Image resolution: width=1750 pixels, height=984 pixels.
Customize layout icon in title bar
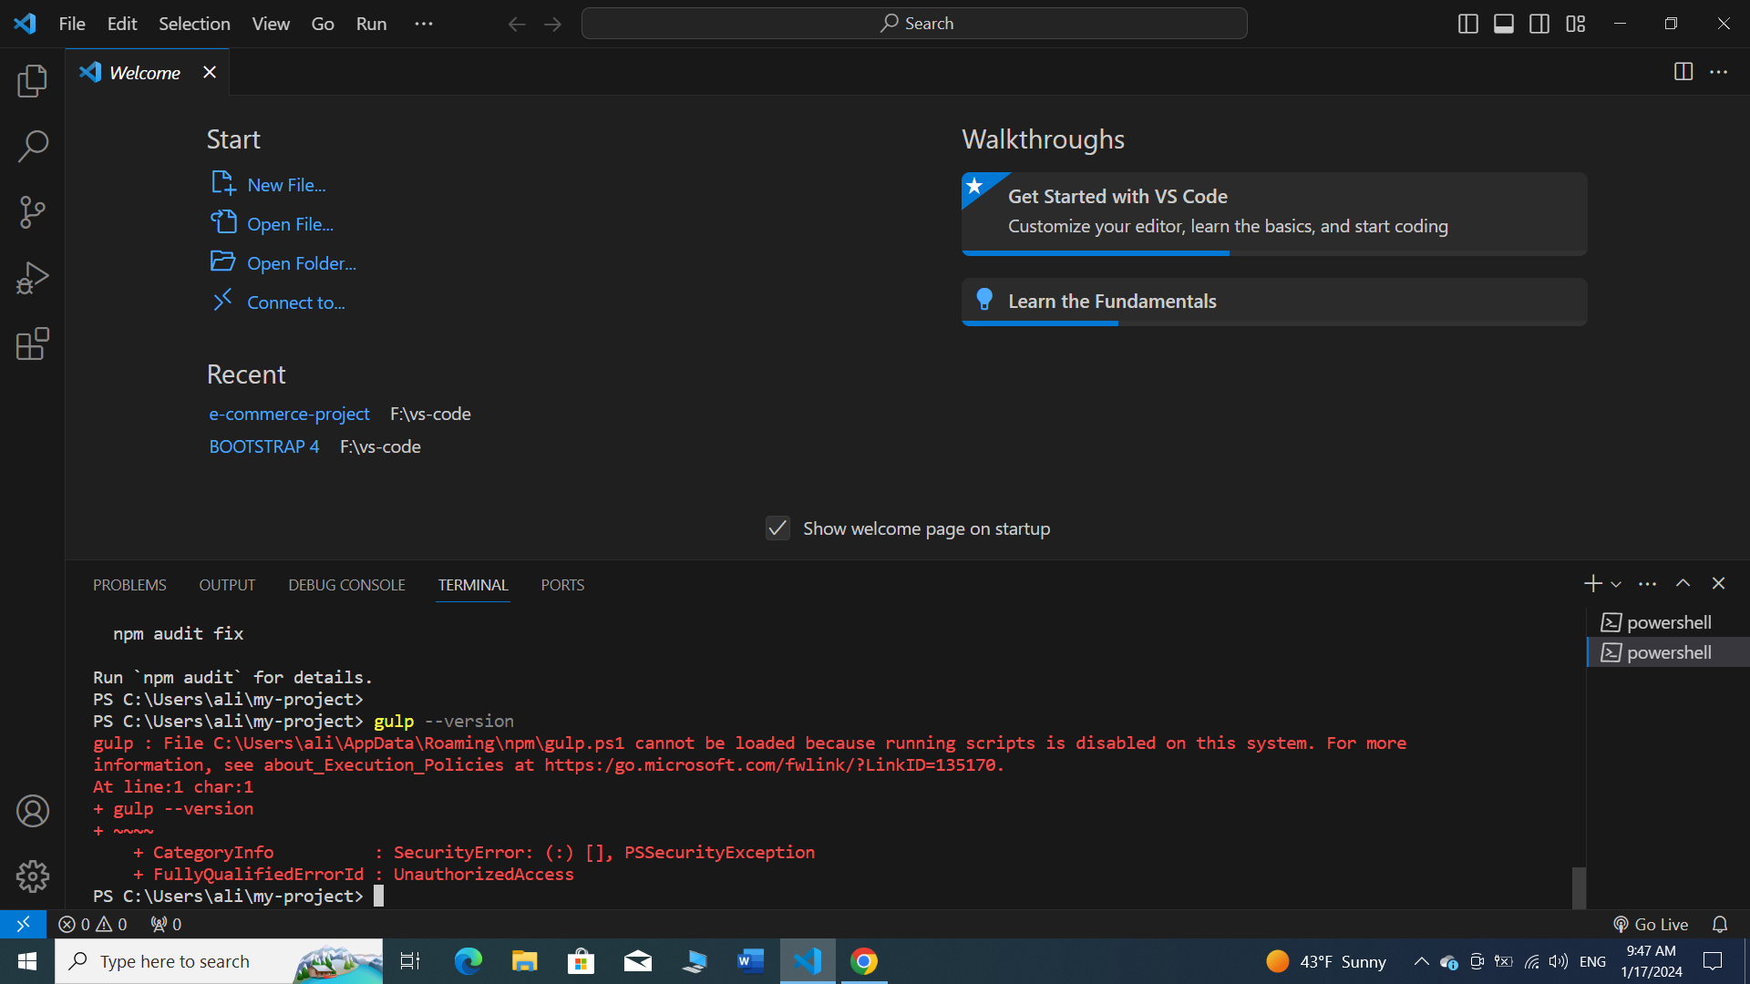(x=1576, y=24)
